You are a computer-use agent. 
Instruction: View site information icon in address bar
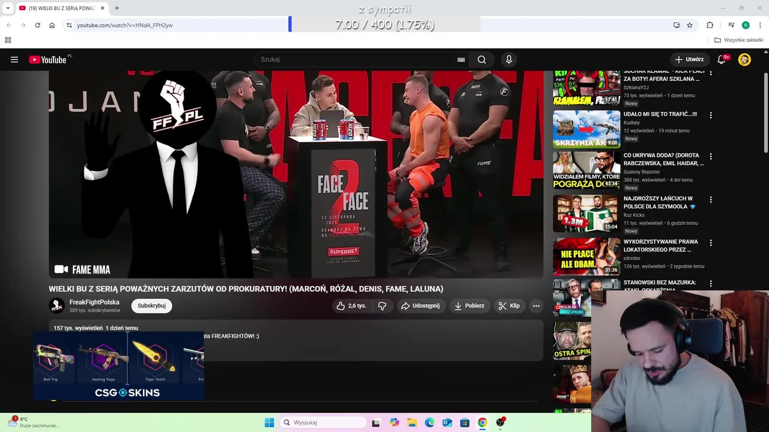(69, 25)
